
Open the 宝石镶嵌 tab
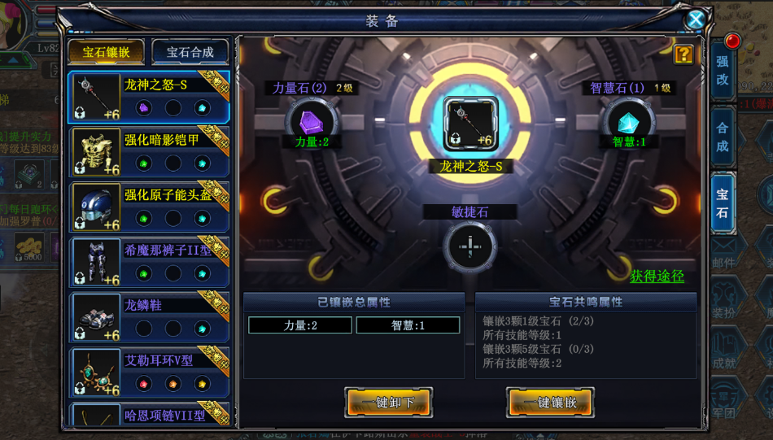click(x=106, y=52)
